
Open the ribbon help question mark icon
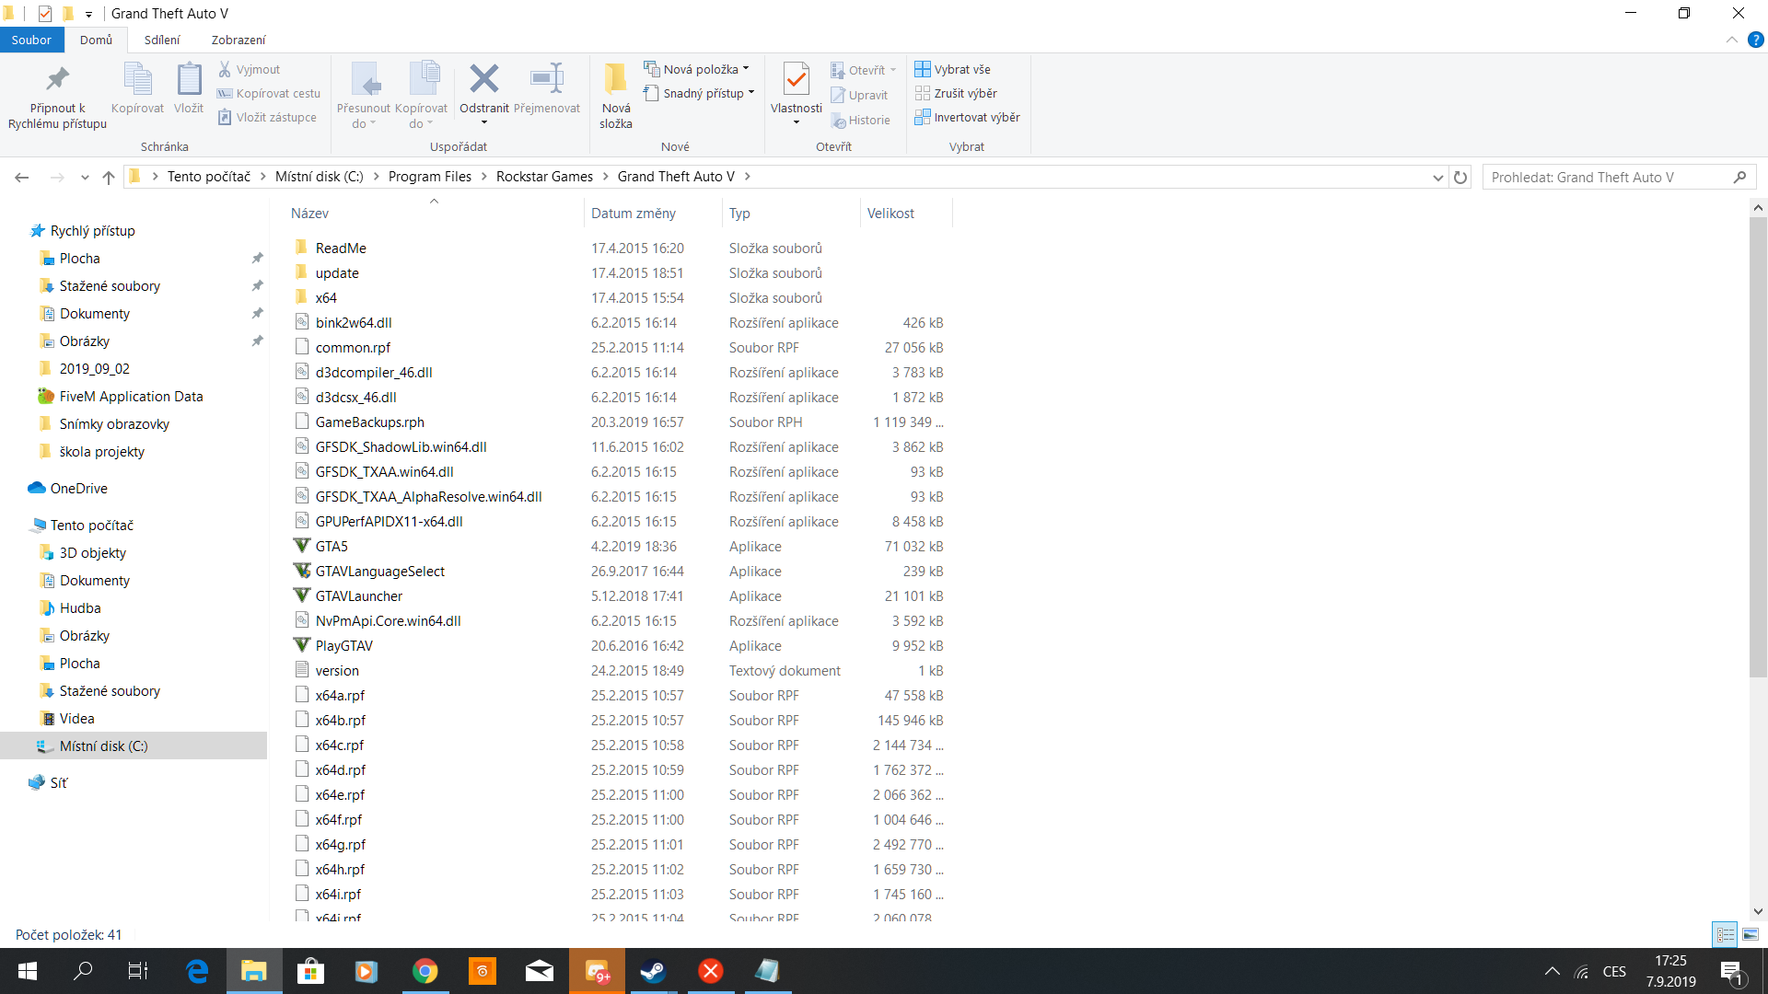[1755, 40]
